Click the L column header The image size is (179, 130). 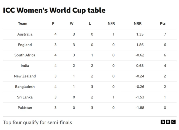point(90,24)
